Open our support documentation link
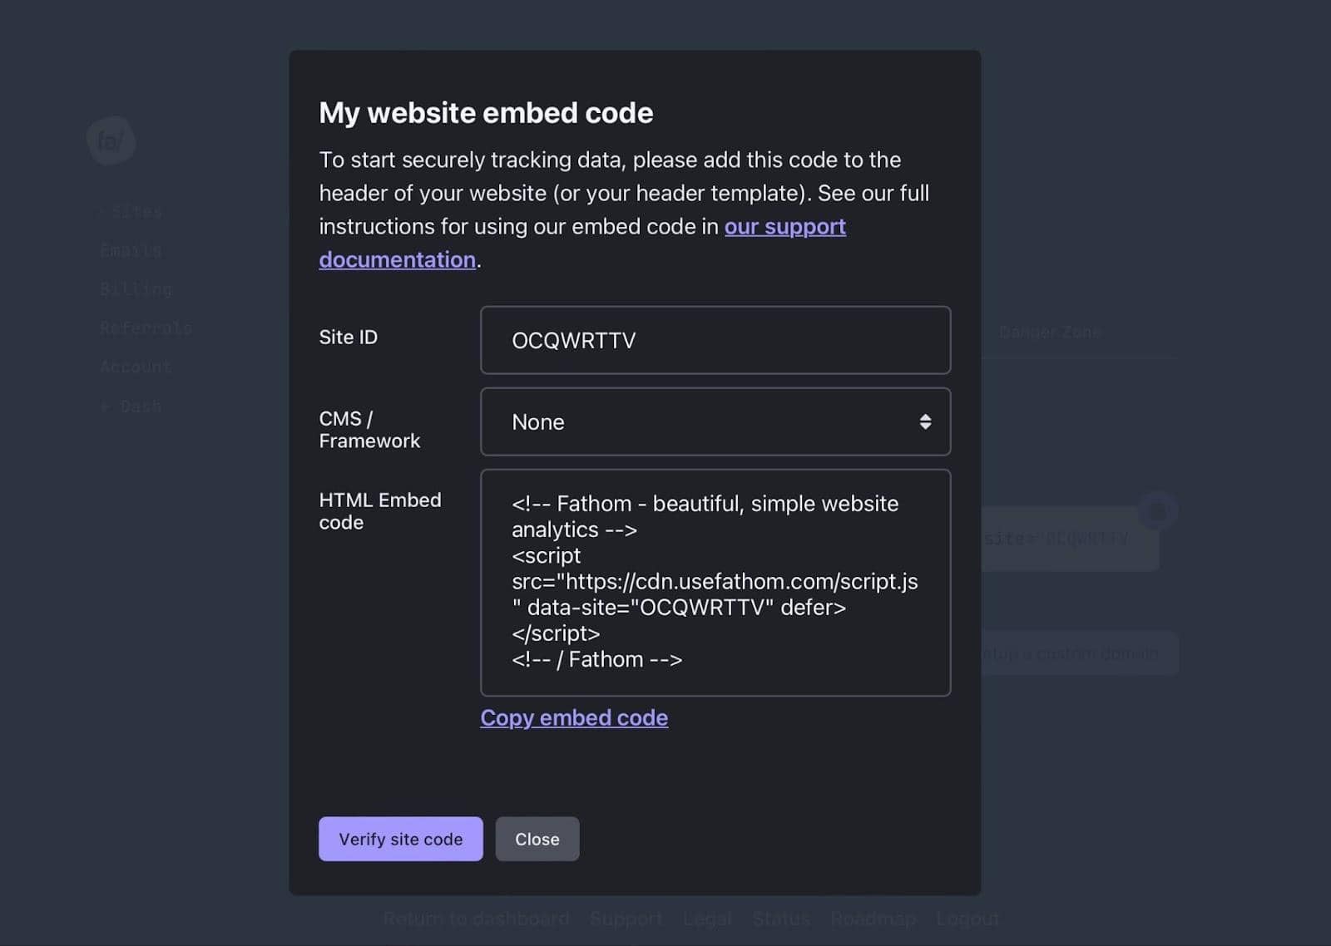1331x946 pixels. [784, 226]
